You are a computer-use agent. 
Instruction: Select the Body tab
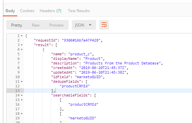tap(10, 11)
